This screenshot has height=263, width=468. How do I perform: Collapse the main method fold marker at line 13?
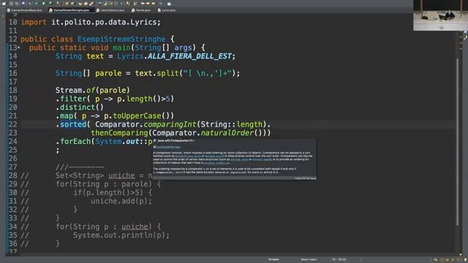pyautogui.click(x=19, y=47)
